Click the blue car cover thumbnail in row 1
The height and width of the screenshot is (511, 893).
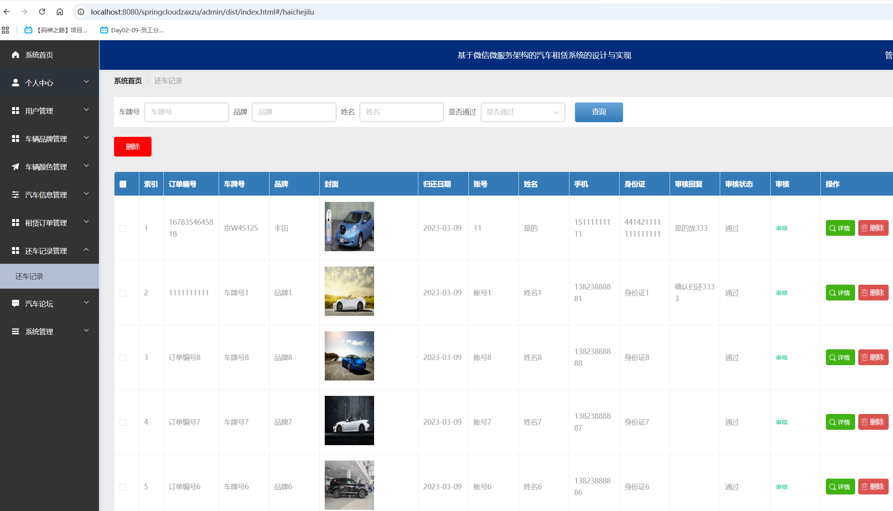[x=349, y=227]
